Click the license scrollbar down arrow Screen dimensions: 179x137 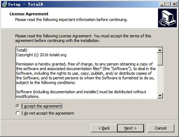pos(160,95)
